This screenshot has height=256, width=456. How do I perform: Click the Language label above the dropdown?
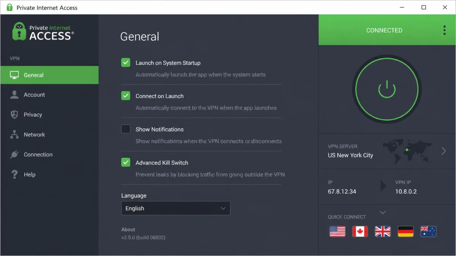coord(134,196)
